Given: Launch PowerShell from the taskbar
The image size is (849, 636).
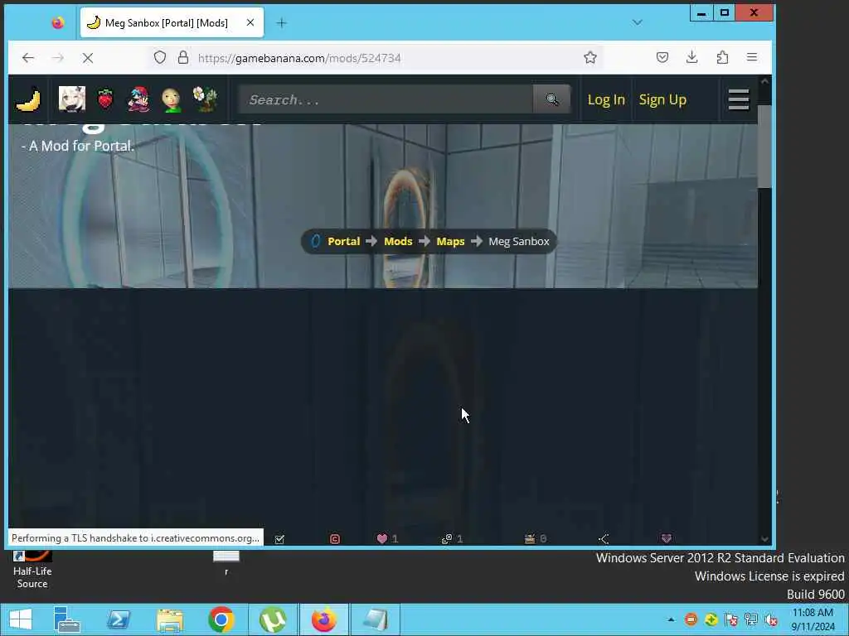Looking at the screenshot, I should click(118, 619).
